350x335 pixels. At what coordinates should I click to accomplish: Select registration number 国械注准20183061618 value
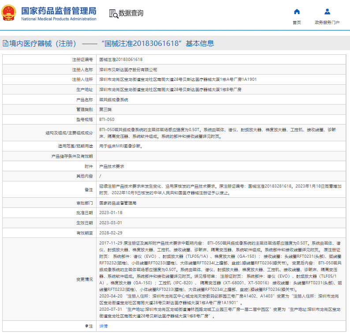click(121, 60)
